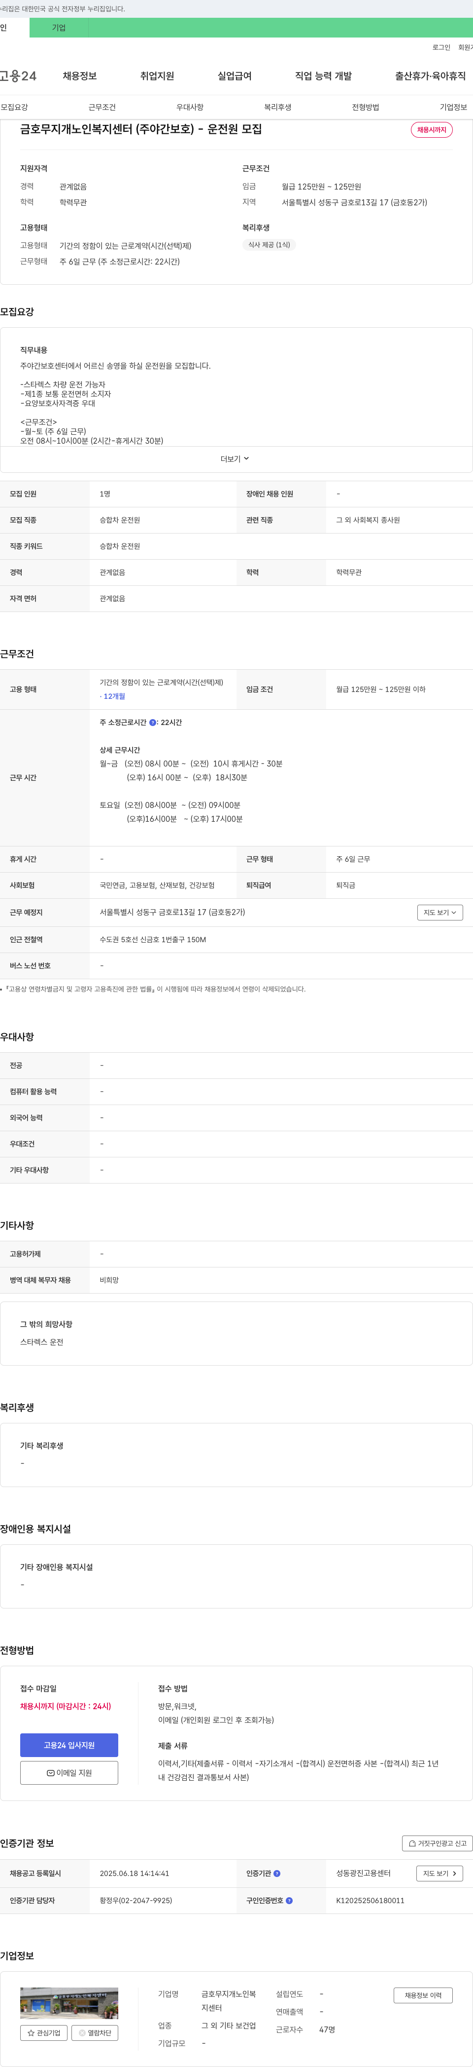The width and height of the screenshot is (473, 2067).
Task: Click the 구인인증번호 info icon
Action: pyautogui.click(x=289, y=1901)
